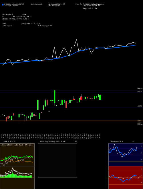The image size is (143, 189).
Task: Click the 'Intra Day Trading Price & MR' title
Action: pyautogui.click(x=53, y=141)
